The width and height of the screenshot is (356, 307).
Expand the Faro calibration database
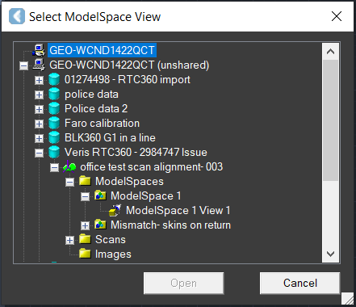point(39,124)
